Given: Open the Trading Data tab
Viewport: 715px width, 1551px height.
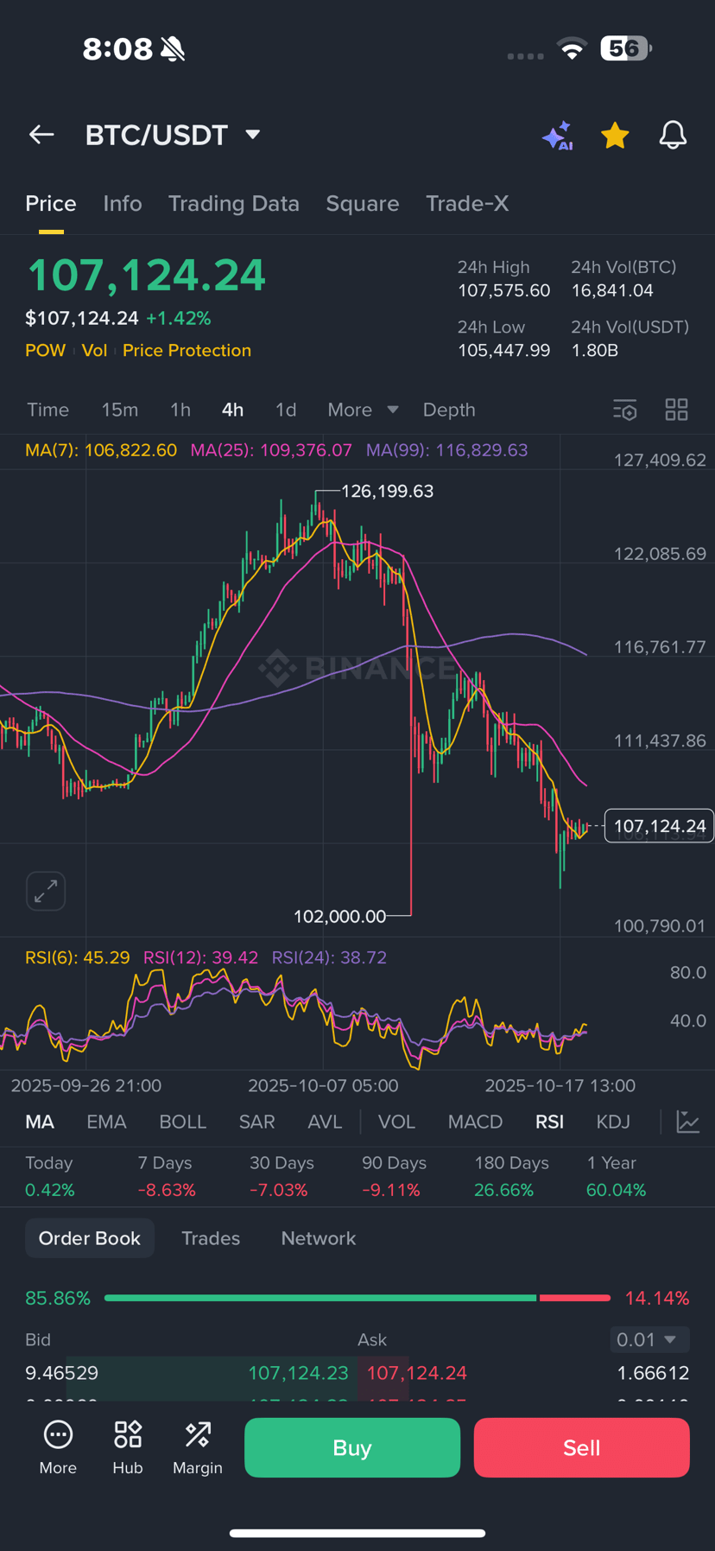Looking at the screenshot, I should [x=233, y=203].
